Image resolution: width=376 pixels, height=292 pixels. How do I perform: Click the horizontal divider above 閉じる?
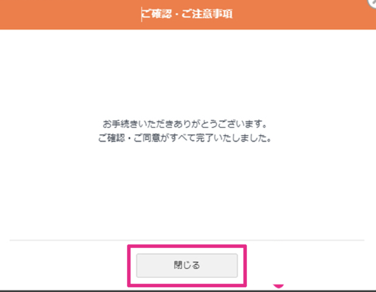point(187,240)
